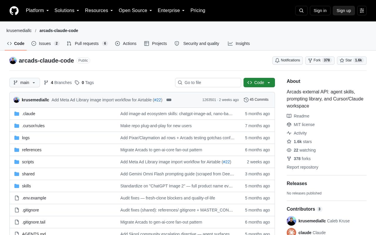This screenshot has width=376, height=235.
Task: Click Report repository link
Action: coord(302,167)
